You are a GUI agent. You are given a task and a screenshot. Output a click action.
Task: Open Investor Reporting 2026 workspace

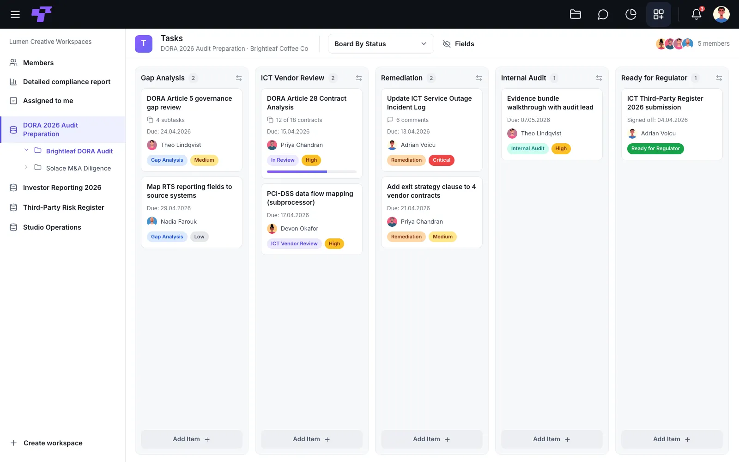click(x=63, y=188)
